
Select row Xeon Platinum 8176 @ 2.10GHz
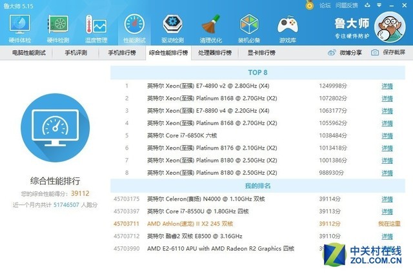257,148
